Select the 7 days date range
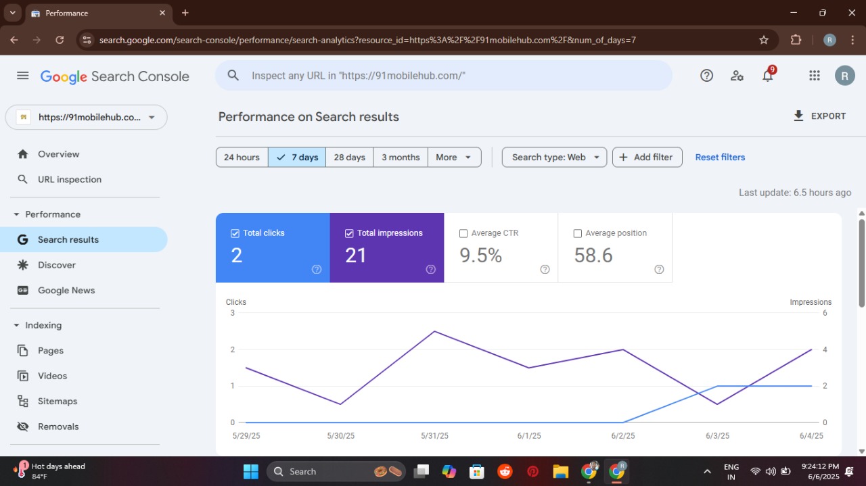The image size is (866, 486). (x=297, y=157)
